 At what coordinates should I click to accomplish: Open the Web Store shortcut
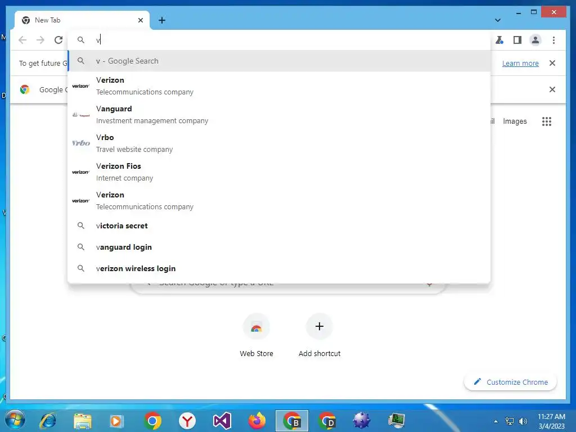[x=256, y=335]
